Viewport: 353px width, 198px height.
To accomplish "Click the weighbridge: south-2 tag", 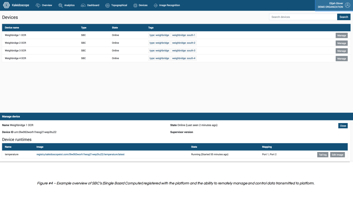I will tap(184, 43).
